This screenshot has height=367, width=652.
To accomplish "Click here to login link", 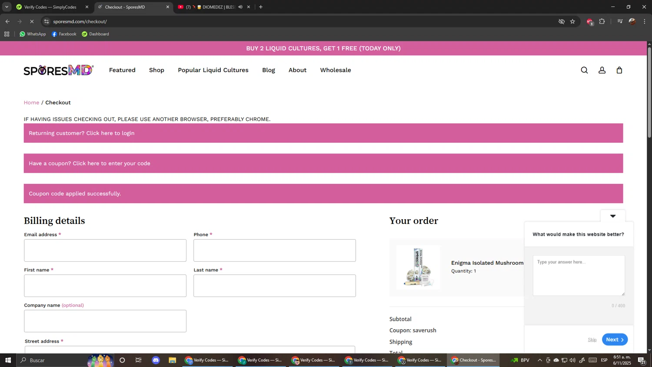I will [110, 133].
